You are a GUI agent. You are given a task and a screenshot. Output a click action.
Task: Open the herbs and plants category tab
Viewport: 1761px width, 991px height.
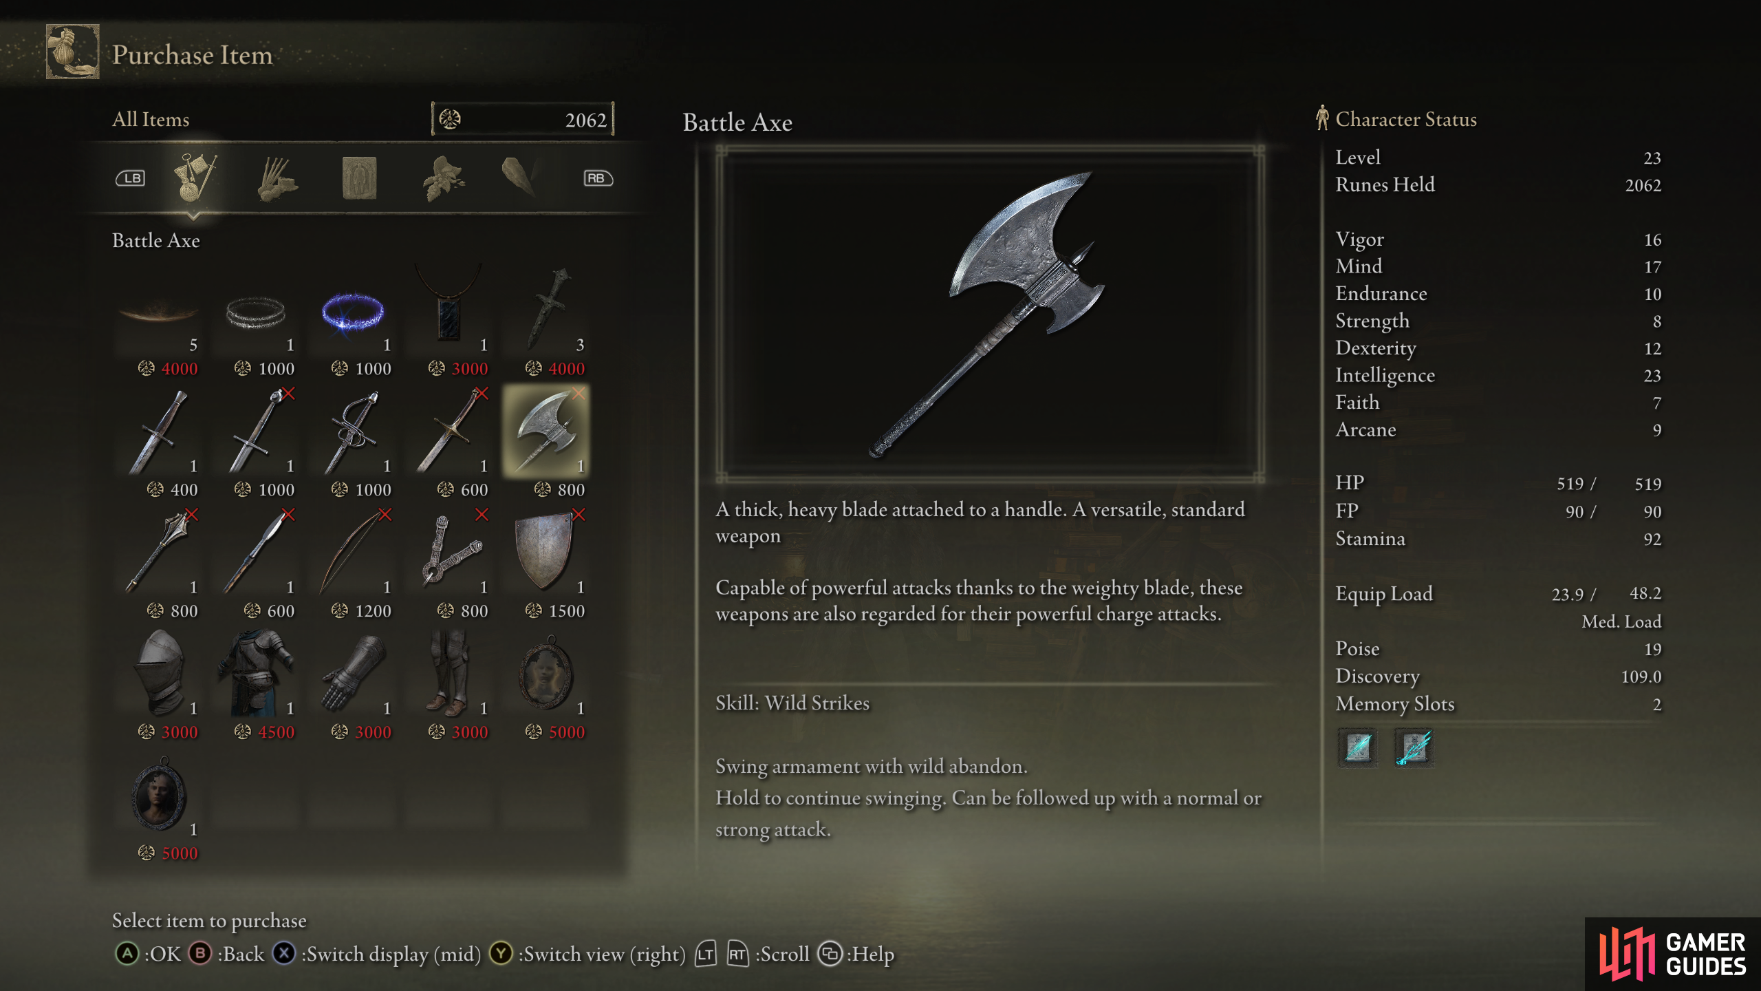point(444,178)
